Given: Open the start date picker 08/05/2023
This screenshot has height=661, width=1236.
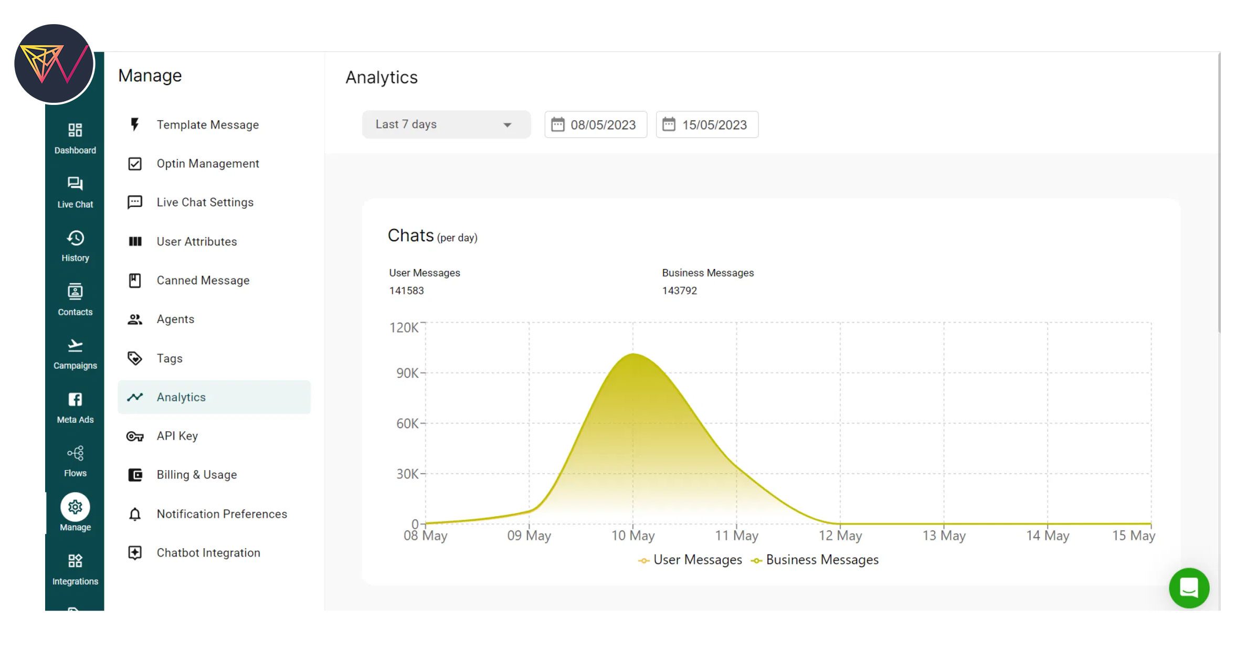Looking at the screenshot, I should (595, 125).
